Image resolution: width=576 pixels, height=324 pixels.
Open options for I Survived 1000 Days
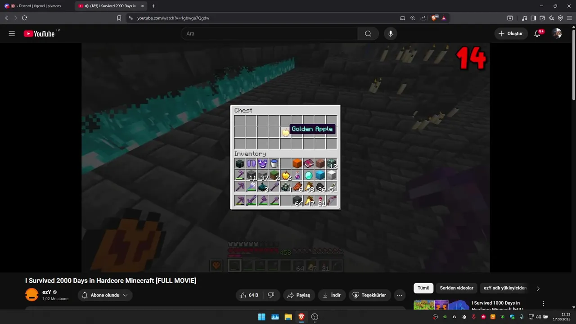[544, 304]
